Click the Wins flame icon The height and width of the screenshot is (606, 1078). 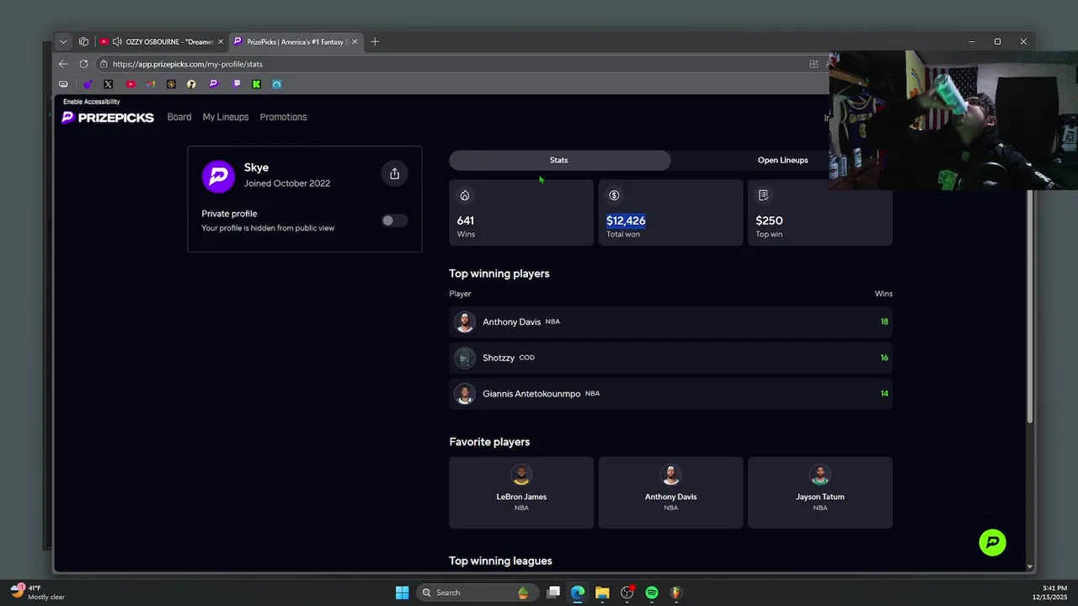coord(465,195)
